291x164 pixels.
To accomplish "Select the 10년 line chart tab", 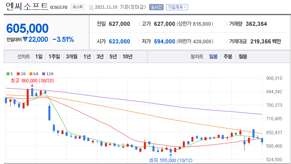I will click(127, 56).
